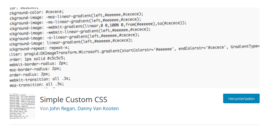Click the -ms-linear-gradient code line
This screenshot has height=129, width=266.
pos(75,21)
